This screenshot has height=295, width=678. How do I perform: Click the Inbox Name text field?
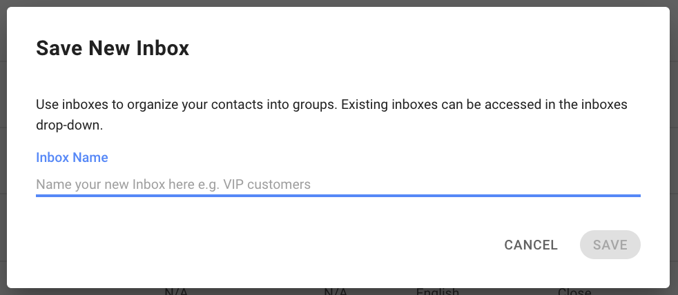point(338,185)
